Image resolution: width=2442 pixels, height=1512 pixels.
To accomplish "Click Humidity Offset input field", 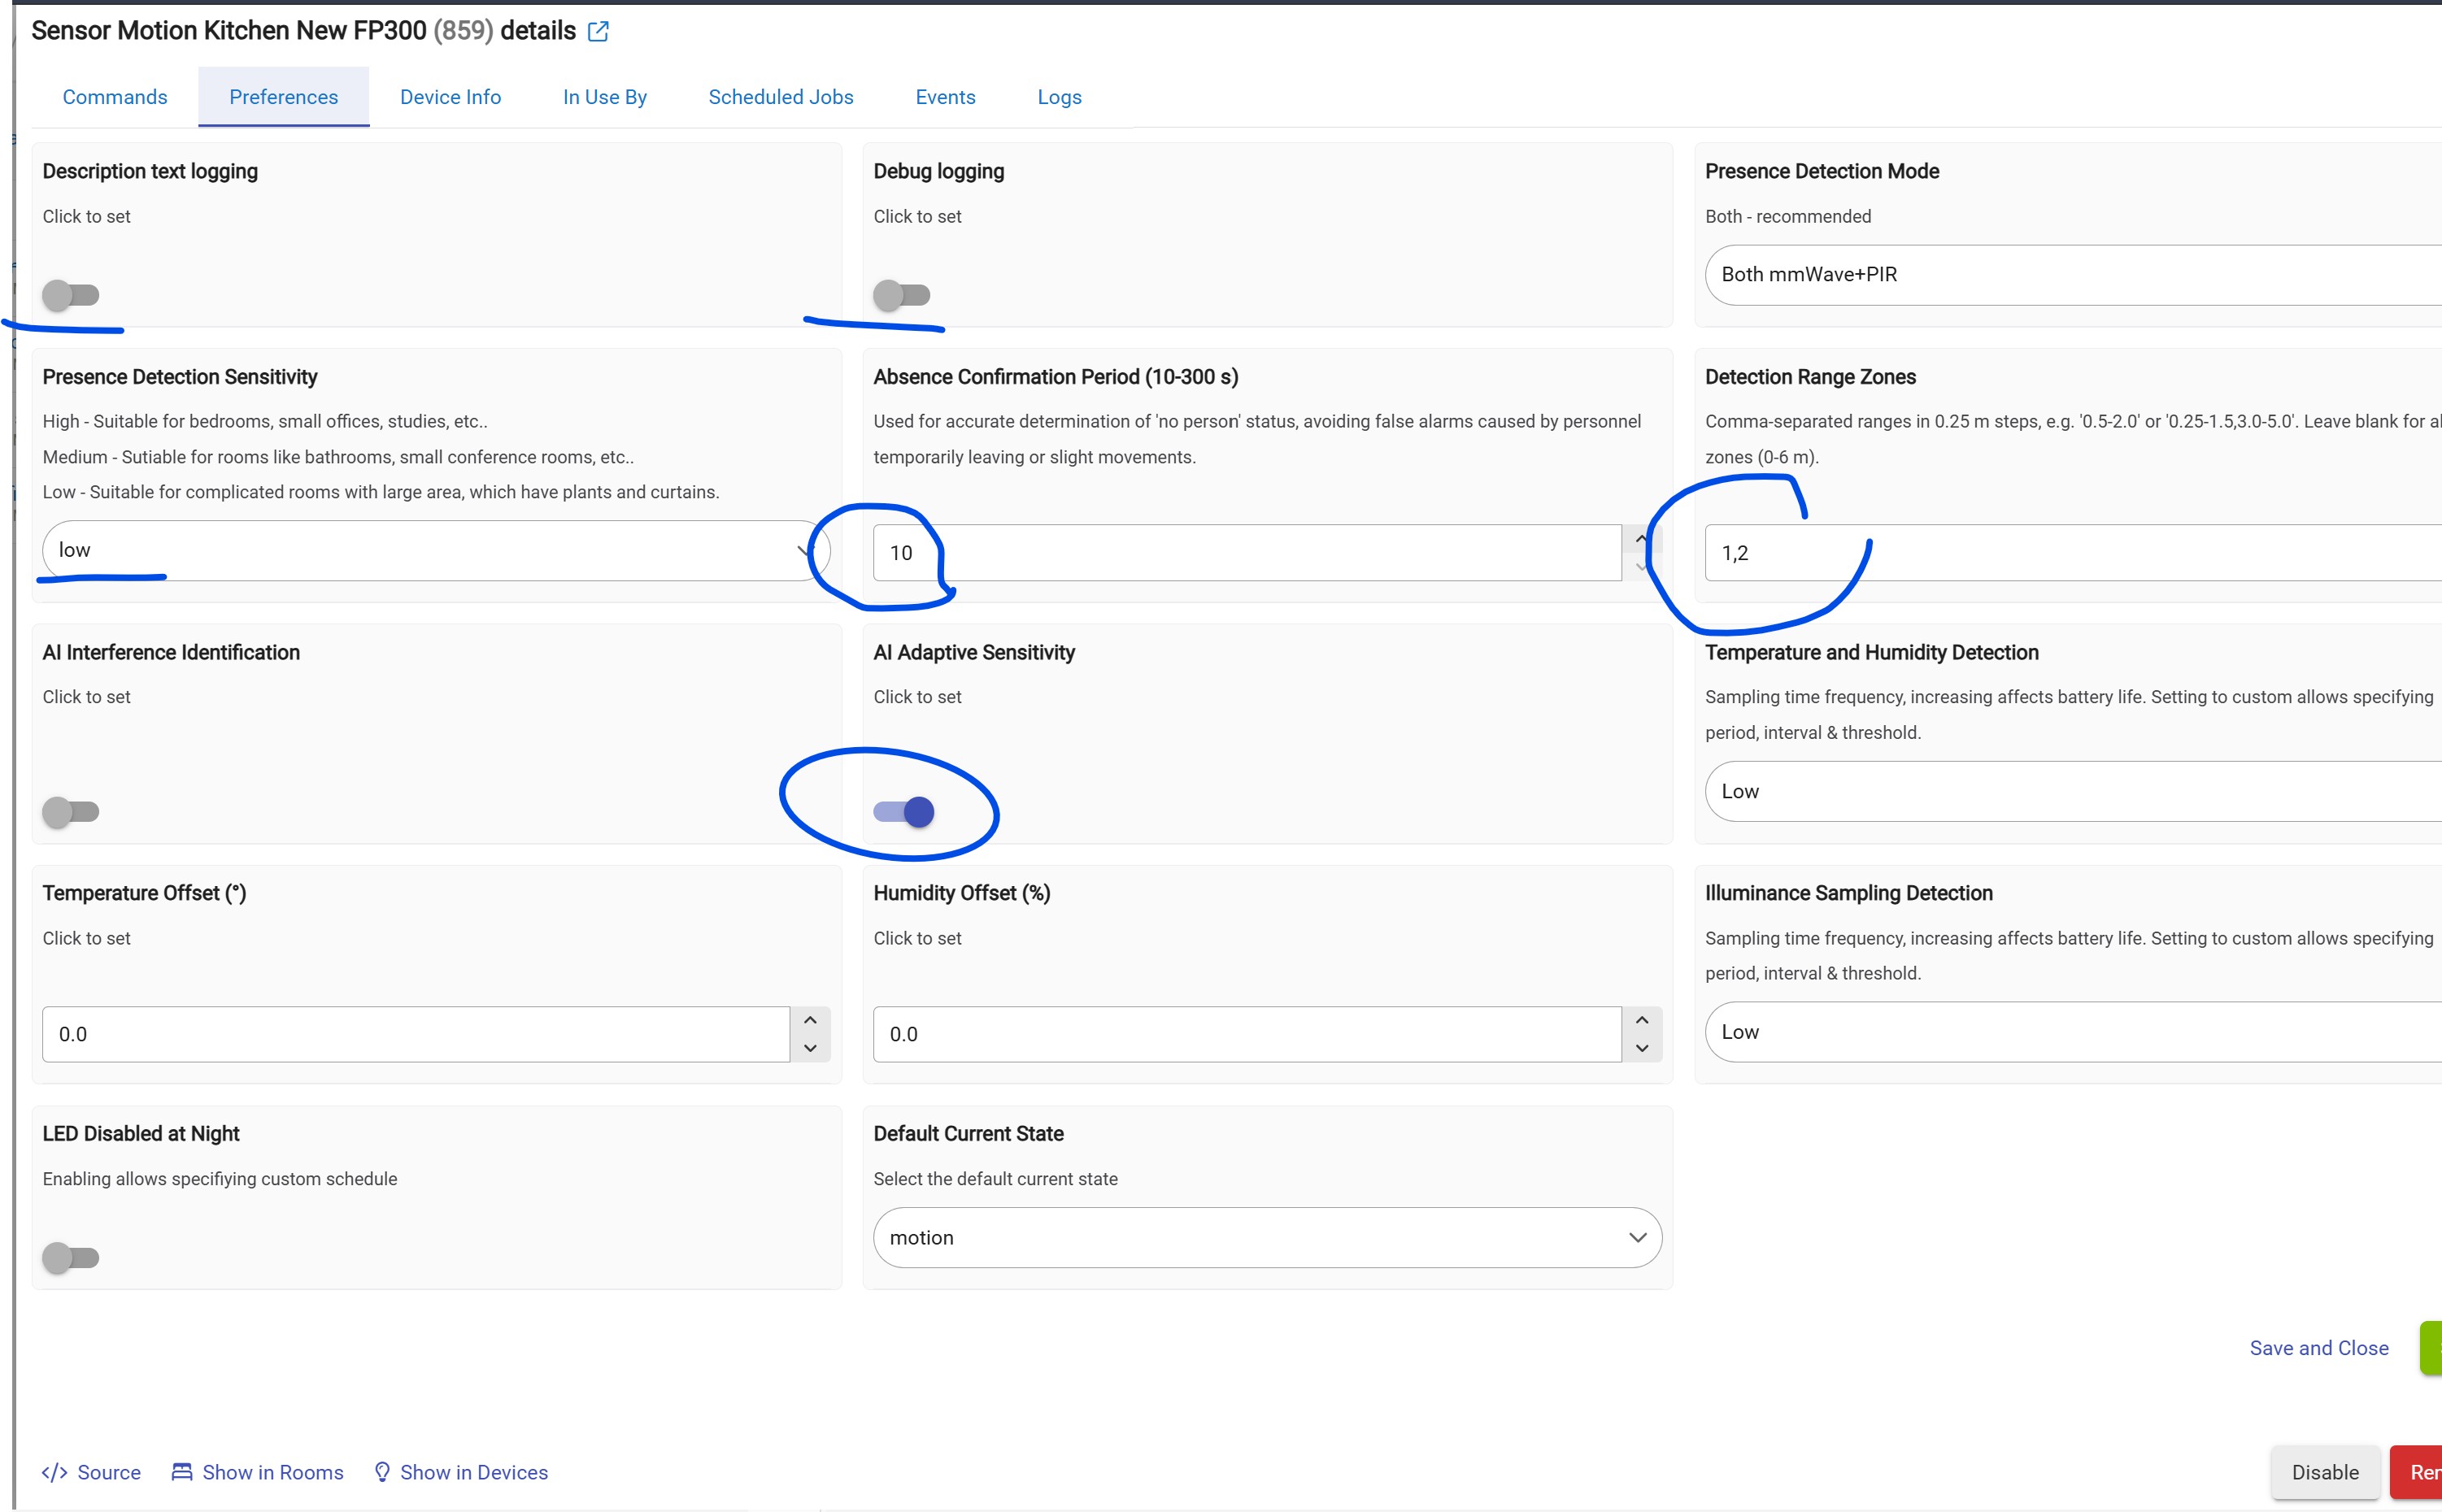I will click(x=1247, y=1034).
